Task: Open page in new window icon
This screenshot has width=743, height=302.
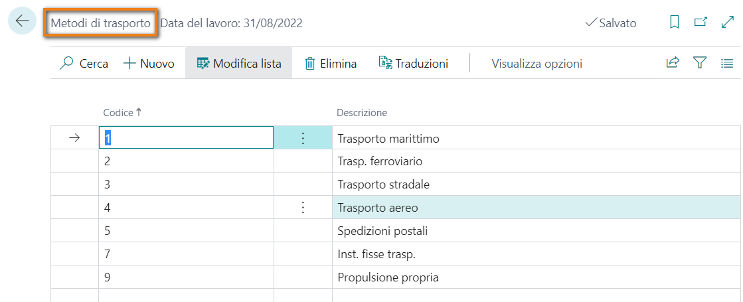Action: point(701,23)
